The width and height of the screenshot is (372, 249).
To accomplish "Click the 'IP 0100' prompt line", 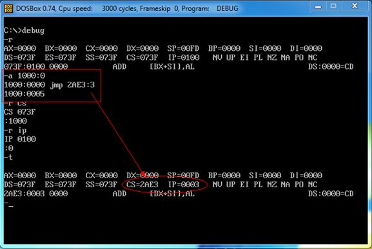I will (x=20, y=139).
